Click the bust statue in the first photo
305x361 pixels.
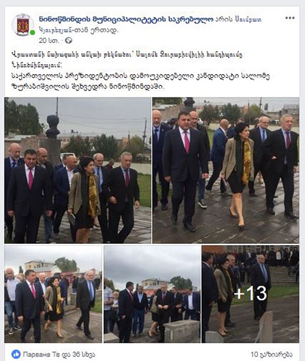coord(52,127)
